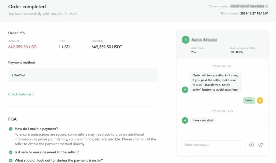
Task: Click avatar beside order cancellation message
Action: pos(185,90)
